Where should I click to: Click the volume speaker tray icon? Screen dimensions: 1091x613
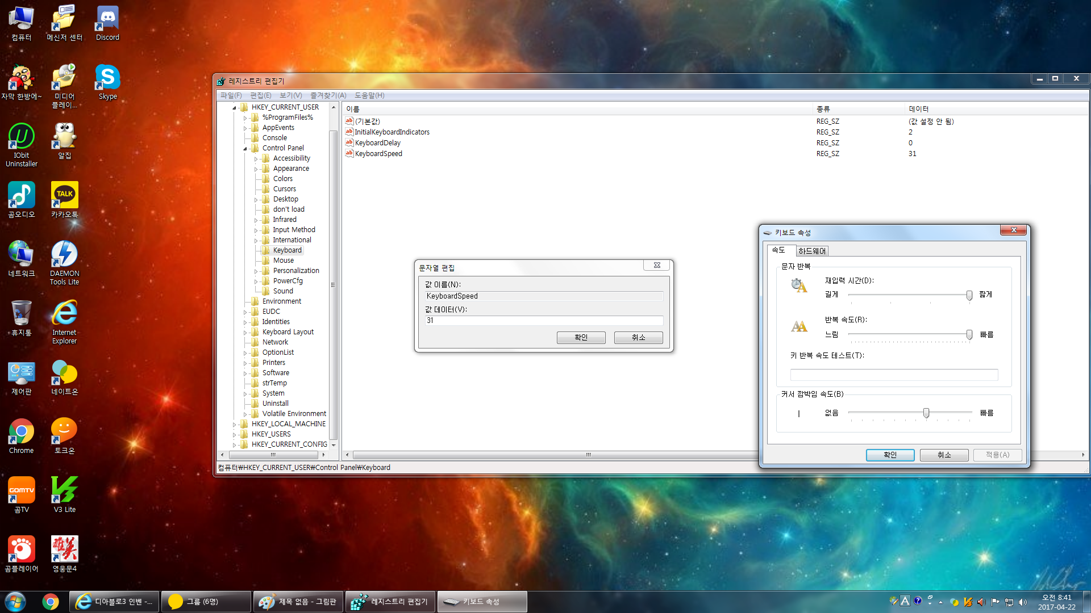tap(1023, 602)
